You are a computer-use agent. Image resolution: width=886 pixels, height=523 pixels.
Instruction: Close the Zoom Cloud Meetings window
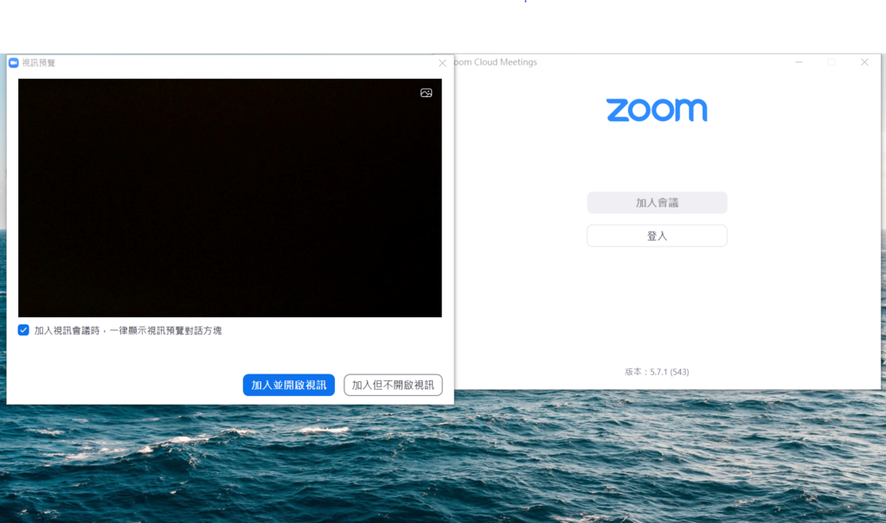pyautogui.click(x=864, y=62)
